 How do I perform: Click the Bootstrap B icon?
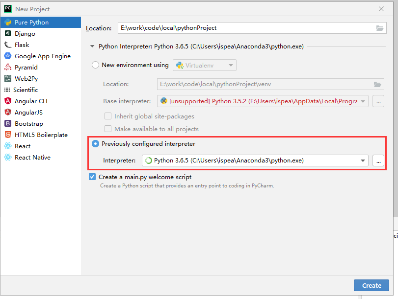point(8,123)
